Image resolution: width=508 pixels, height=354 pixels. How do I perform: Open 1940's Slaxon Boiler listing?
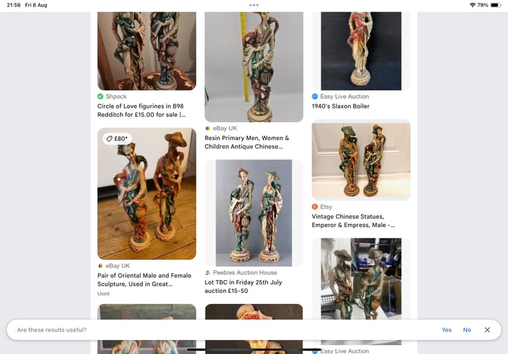(341, 106)
